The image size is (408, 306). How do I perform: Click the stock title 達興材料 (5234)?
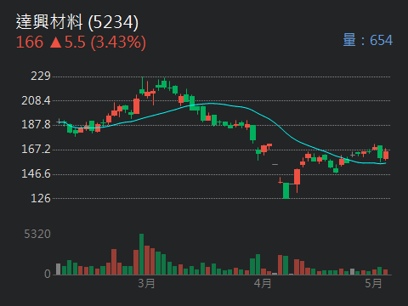(77, 22)
